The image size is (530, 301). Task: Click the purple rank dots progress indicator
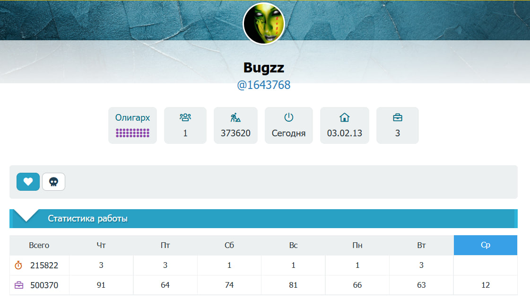(132, 133)
